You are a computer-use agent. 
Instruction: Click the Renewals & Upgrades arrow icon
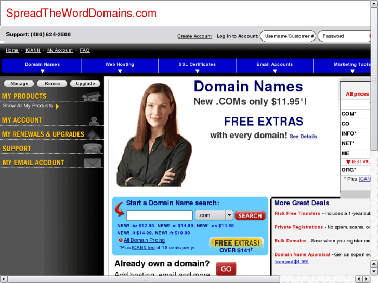point(94,134)
